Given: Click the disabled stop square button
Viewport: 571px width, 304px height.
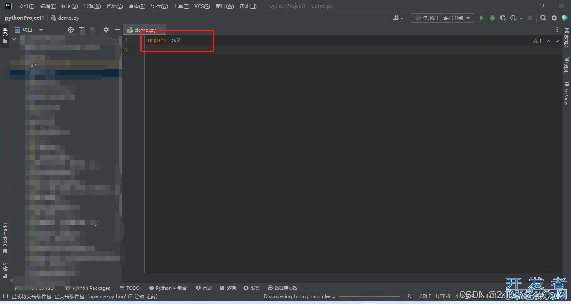Looking at the screenshot, I should pyautogui.click(x=530, y=18).
